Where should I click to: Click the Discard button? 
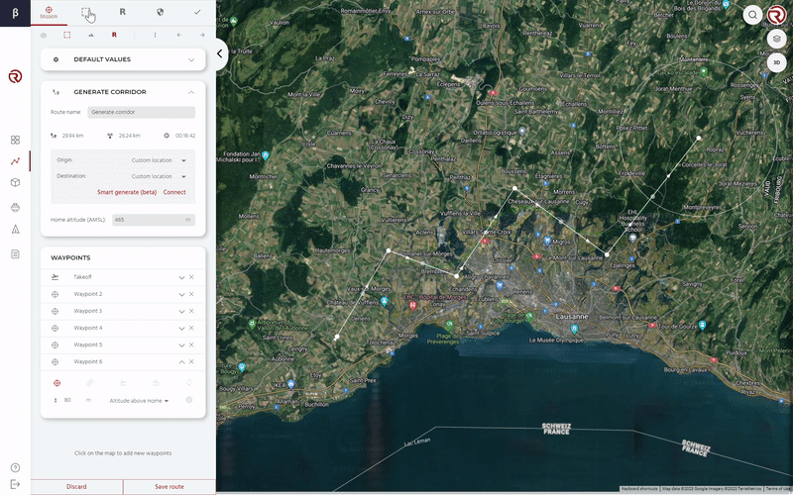click(x=76, y=487)
